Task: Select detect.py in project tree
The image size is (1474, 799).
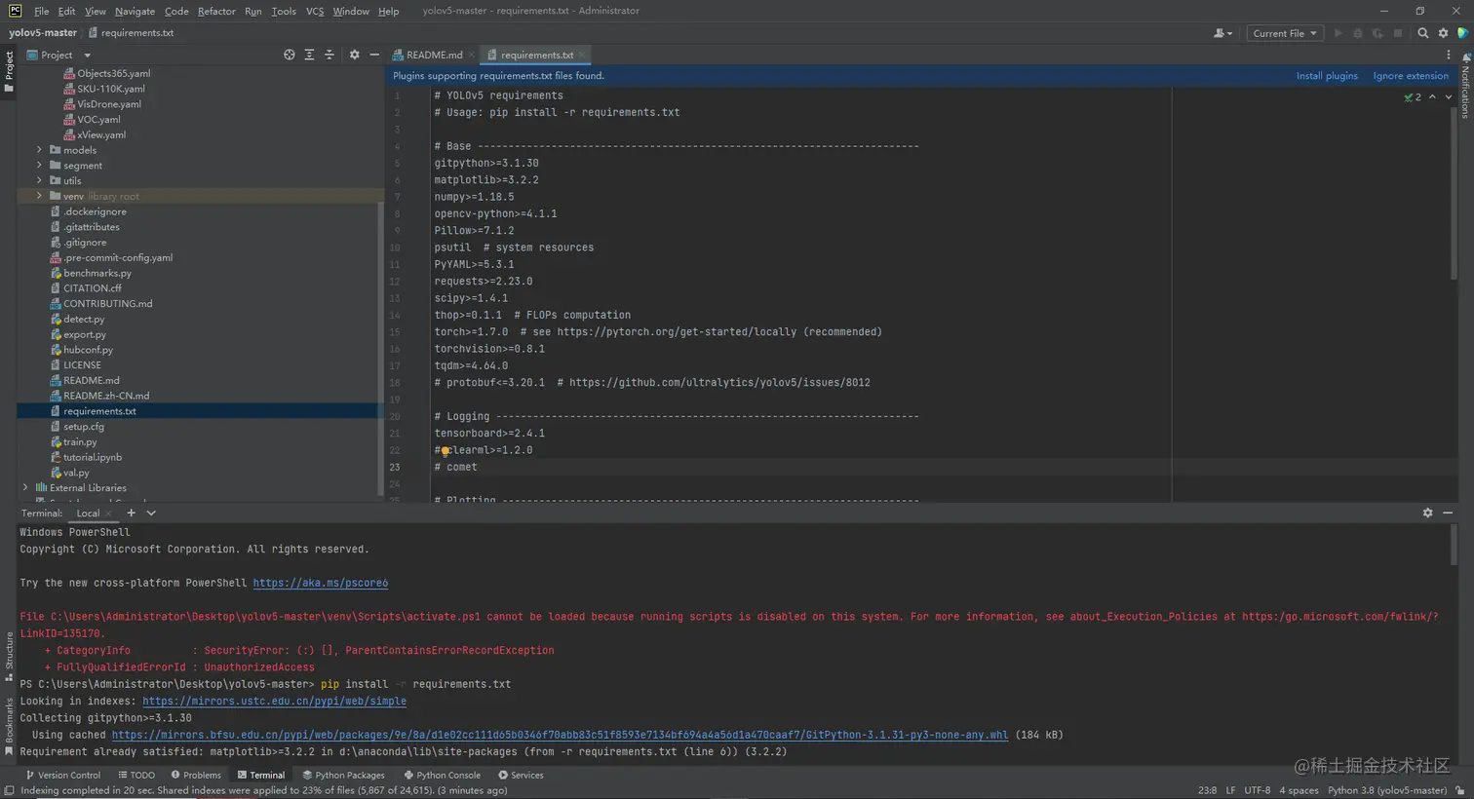Action: click(x=84, y=319)
